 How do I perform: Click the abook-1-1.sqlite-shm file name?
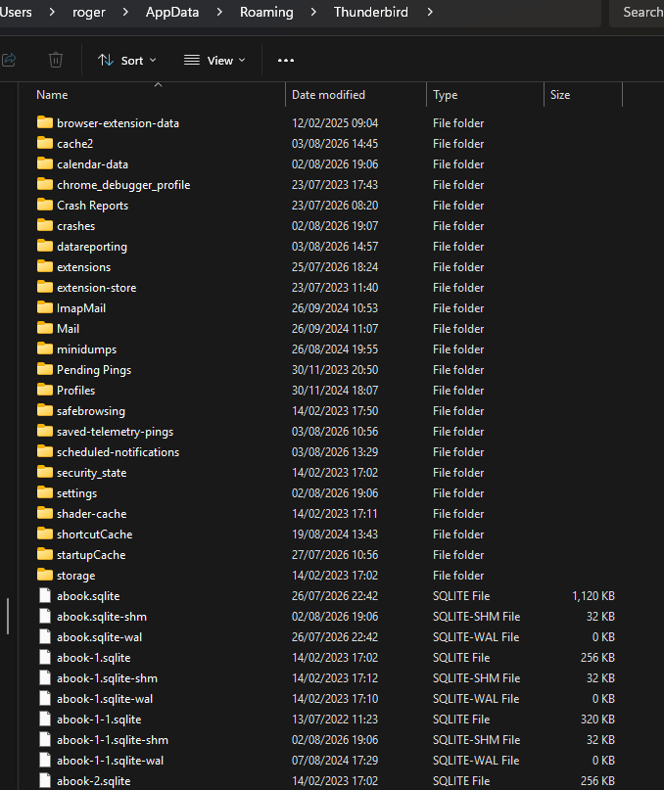[113, 740]
